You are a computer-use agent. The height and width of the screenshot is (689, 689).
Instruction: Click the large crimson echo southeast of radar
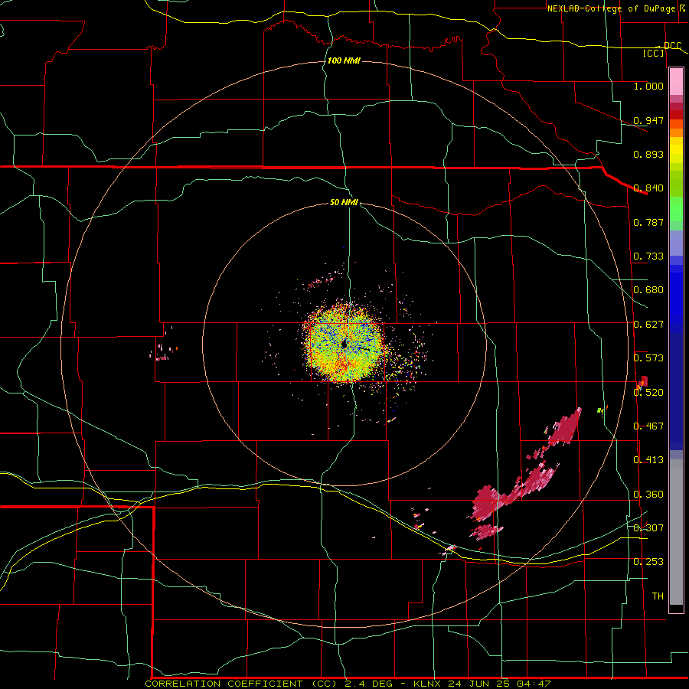tap(487, 503)
